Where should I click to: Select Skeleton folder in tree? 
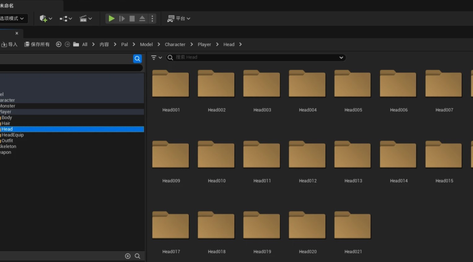pyautogui.click(x=8, y=146)
